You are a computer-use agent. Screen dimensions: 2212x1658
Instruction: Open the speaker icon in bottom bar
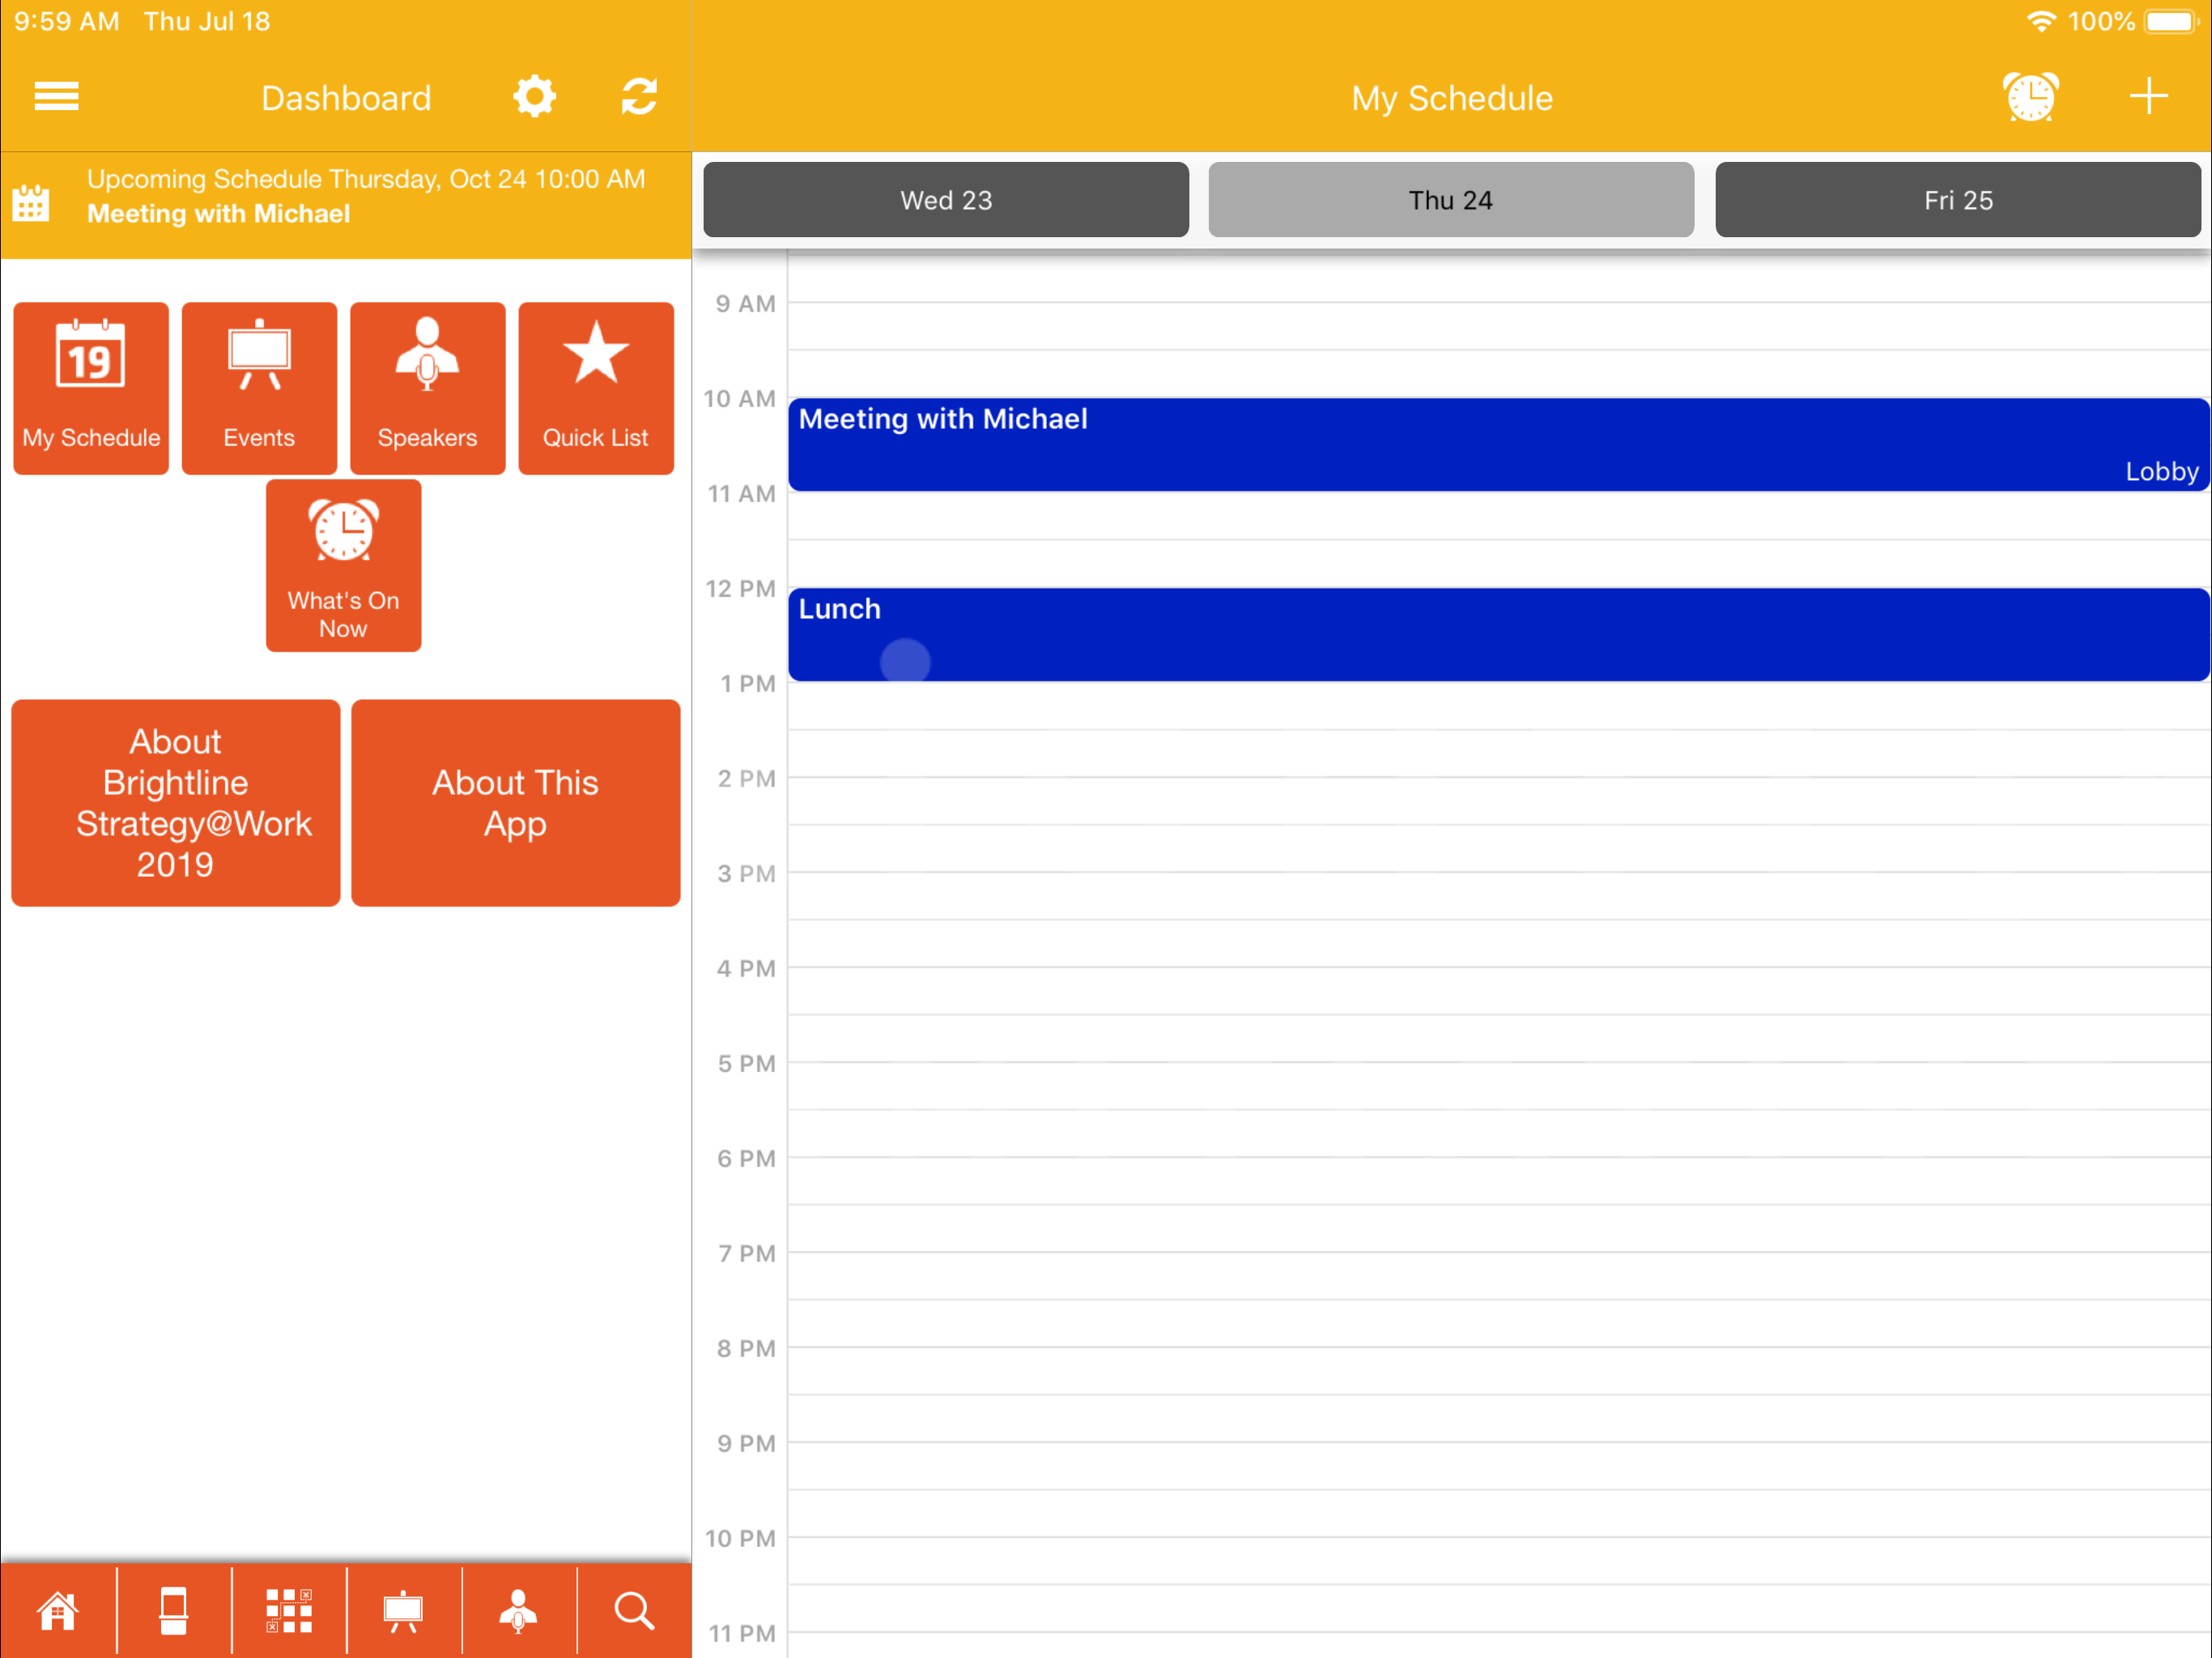(518, 1611)
